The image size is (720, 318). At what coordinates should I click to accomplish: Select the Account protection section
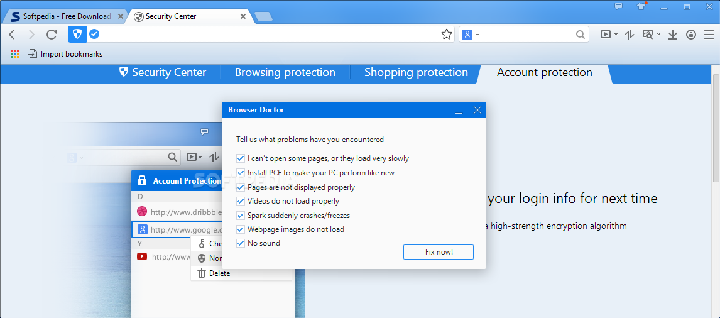pos(545,73)
